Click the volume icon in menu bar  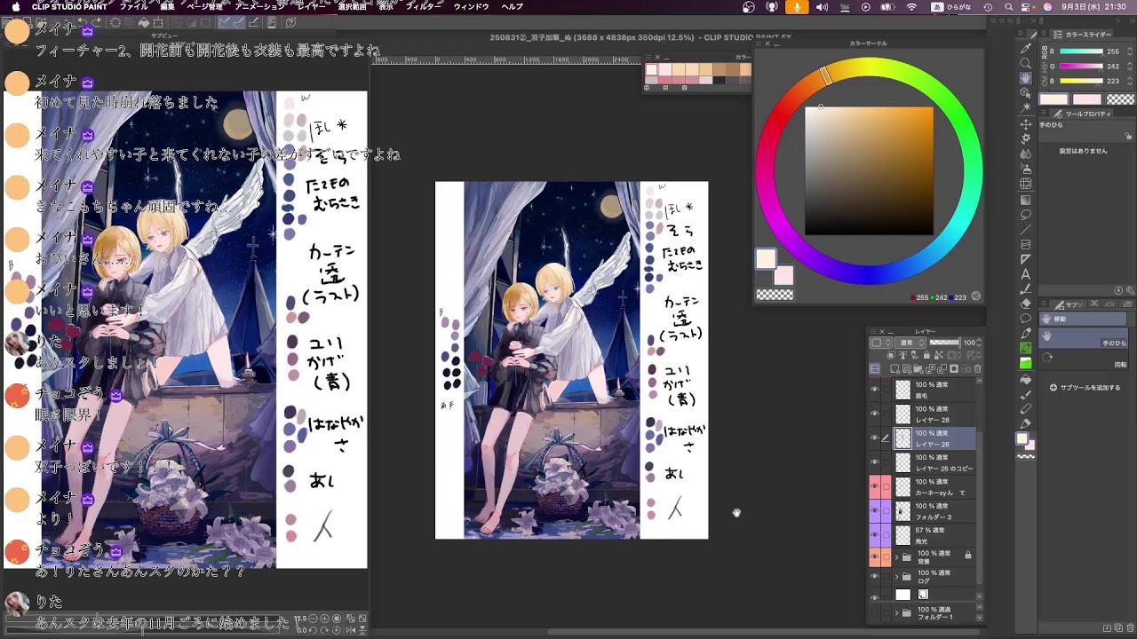pos(821,7)
